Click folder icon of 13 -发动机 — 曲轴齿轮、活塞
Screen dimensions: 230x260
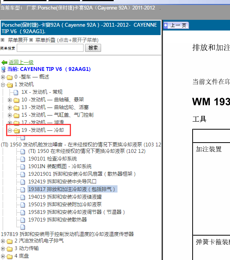coord(16,108)
